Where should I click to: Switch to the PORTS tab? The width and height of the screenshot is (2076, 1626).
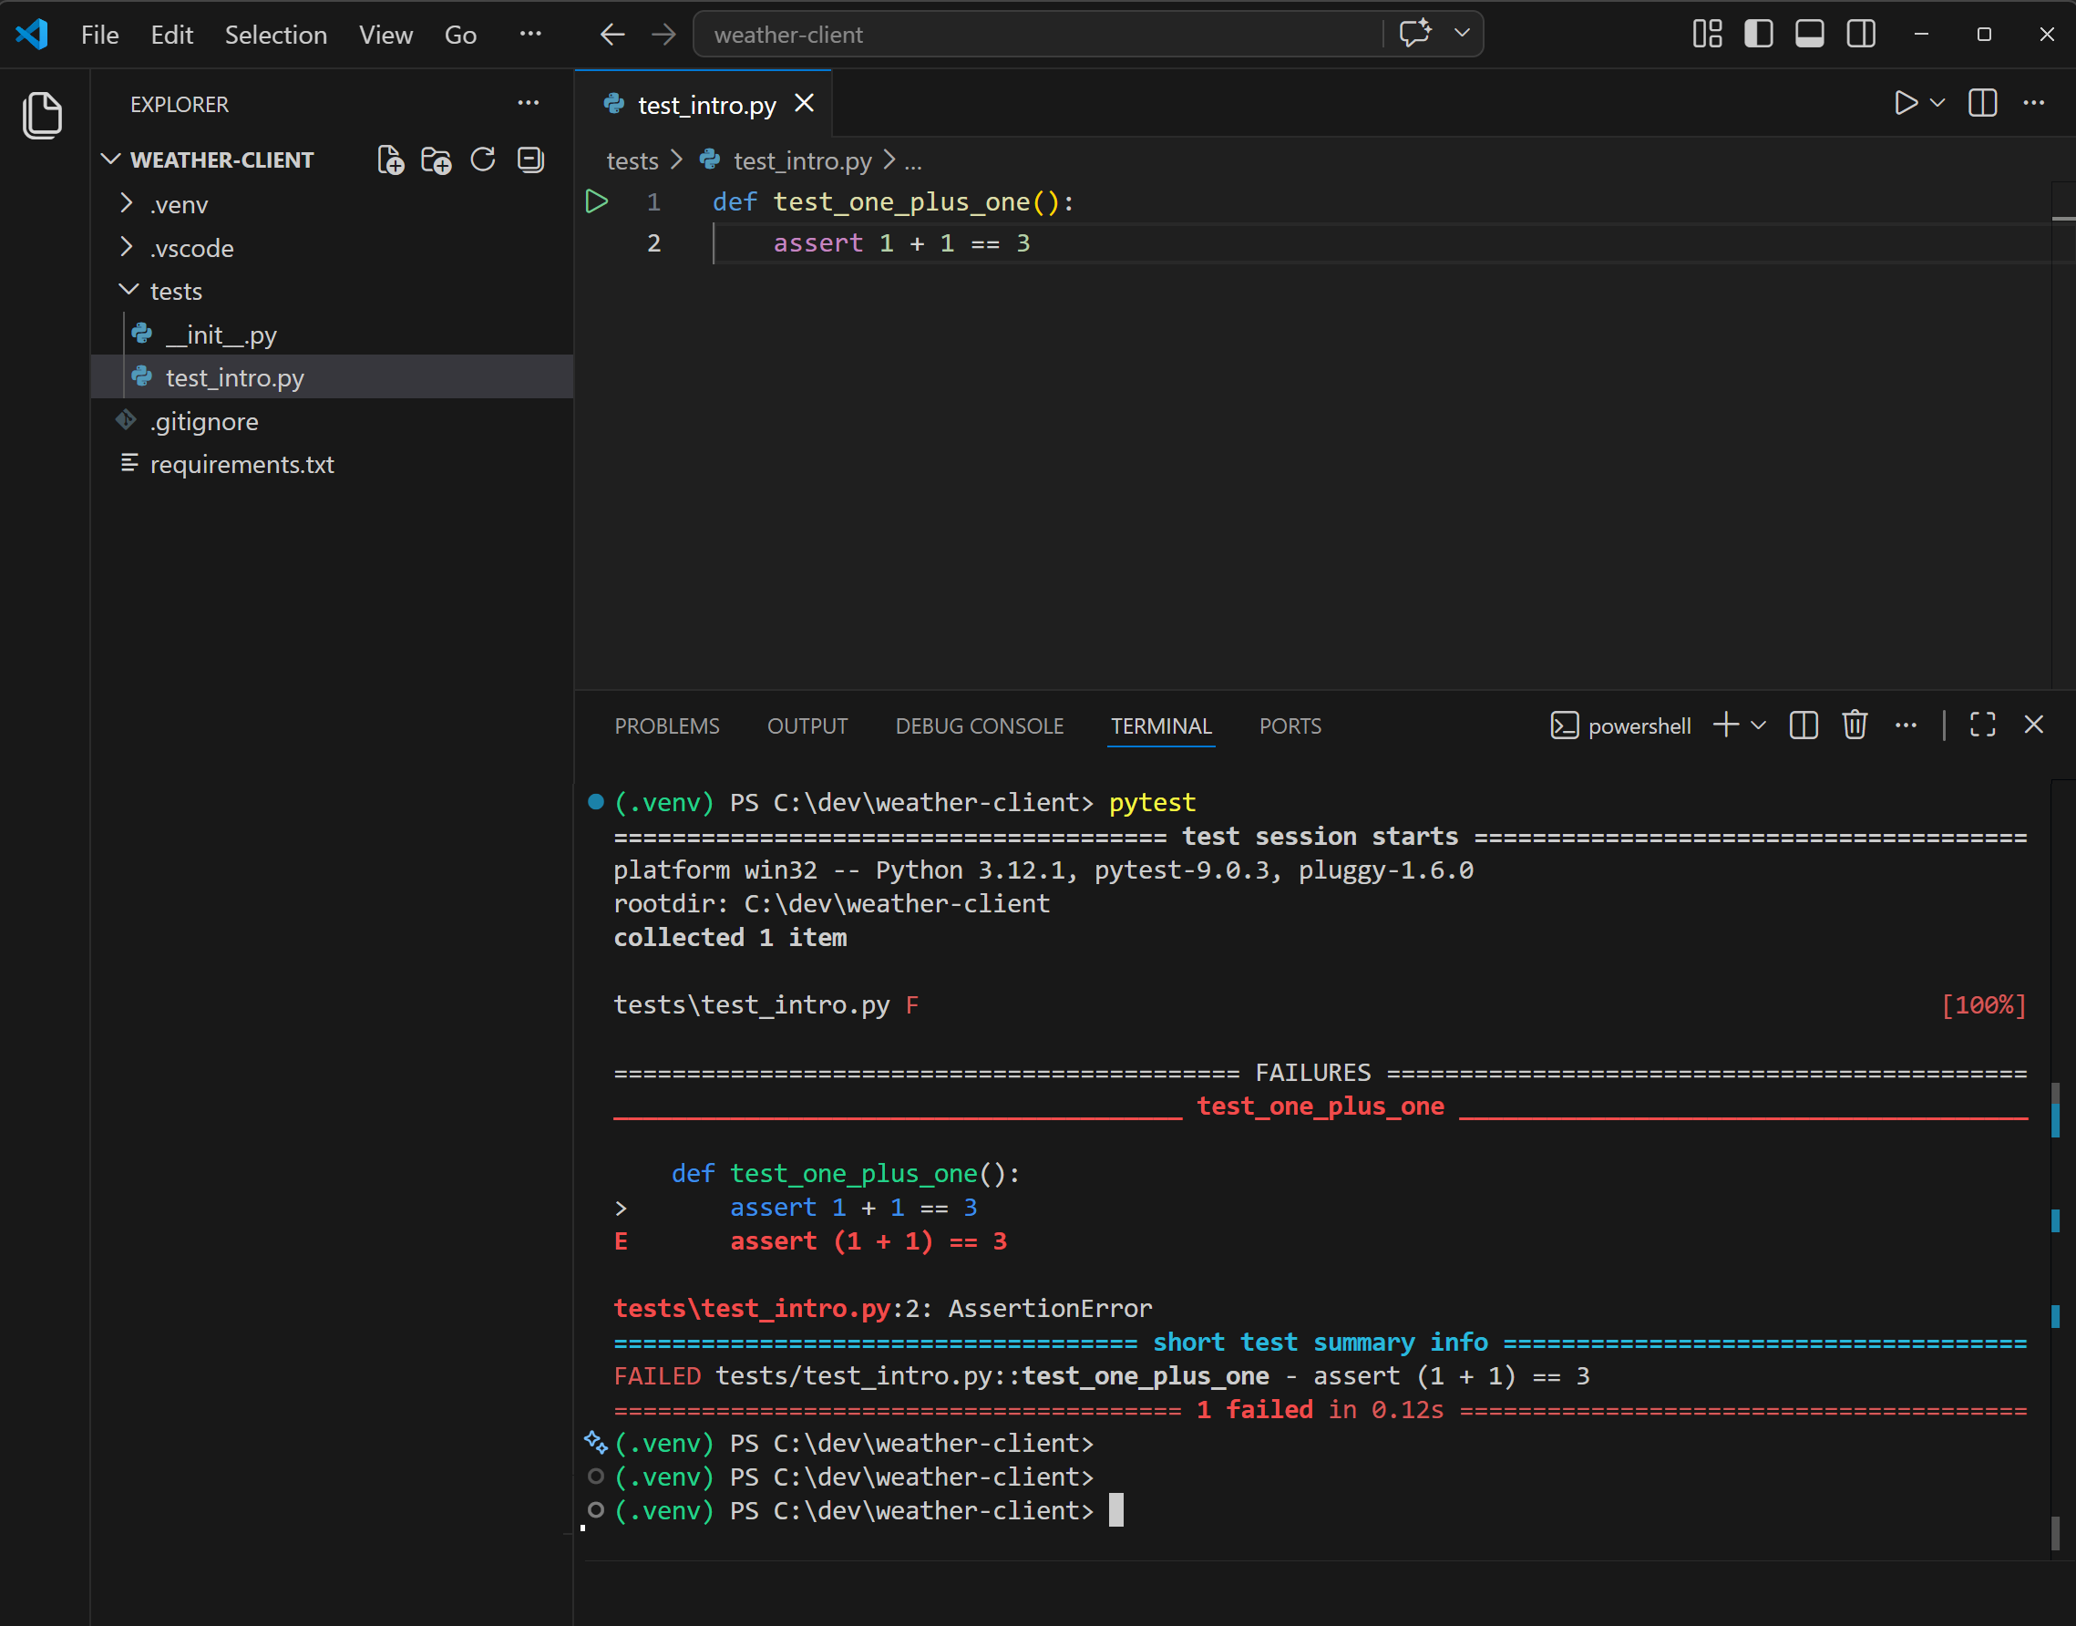(1290, 726)
